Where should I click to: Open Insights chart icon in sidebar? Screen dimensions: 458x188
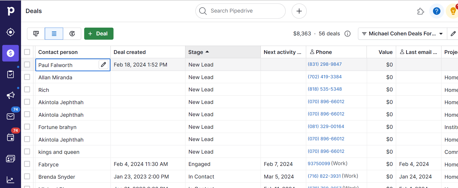11,180
